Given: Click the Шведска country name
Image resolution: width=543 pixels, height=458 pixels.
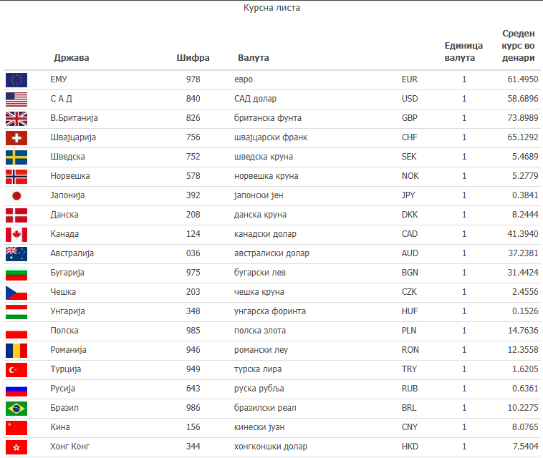Looking at the screenshot, I should [x=68, y=157].
